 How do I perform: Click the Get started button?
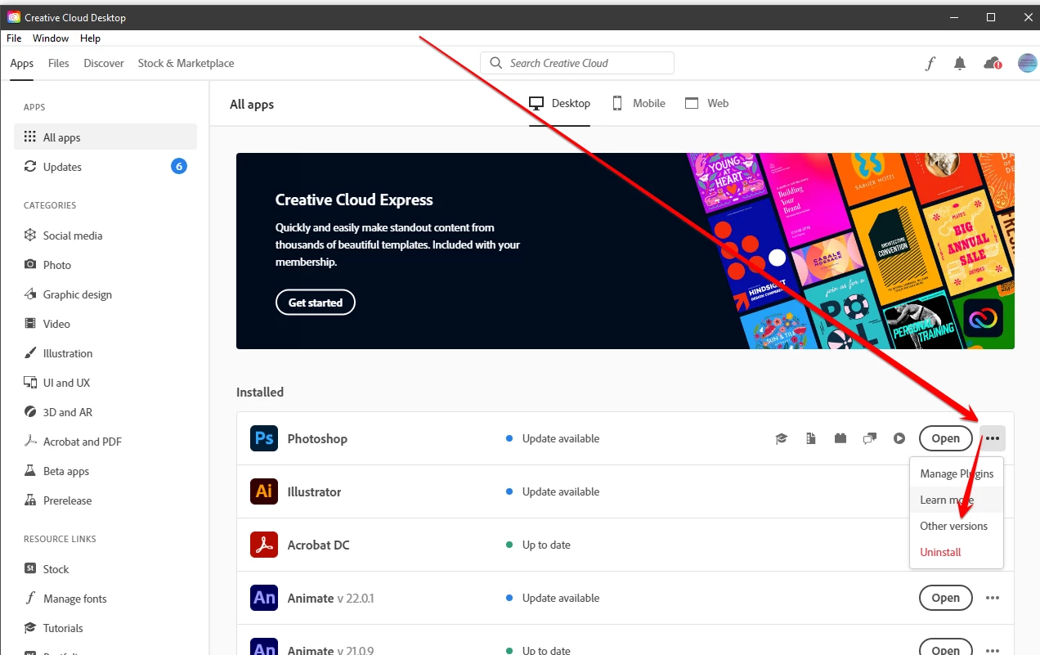click(316, 303)
